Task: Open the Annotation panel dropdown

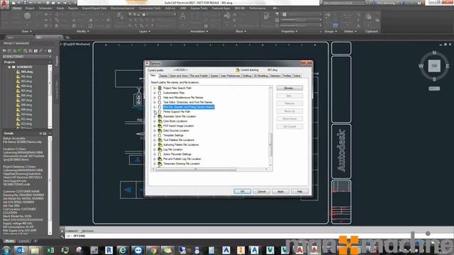Action: (x=199, y=31)
